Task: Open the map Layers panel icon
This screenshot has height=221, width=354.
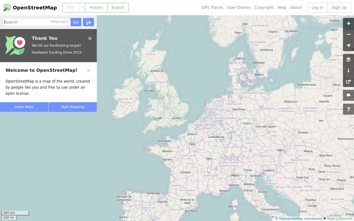Action: [348, 59]
